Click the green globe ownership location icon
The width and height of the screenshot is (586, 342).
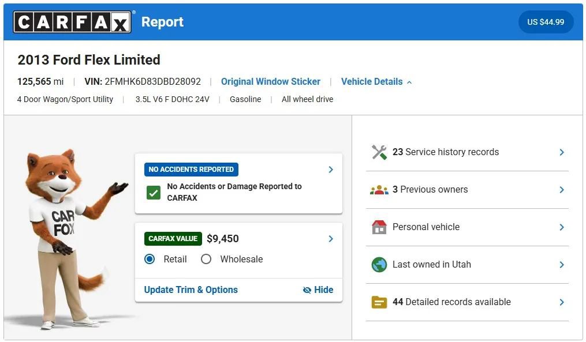coord(379,265)
